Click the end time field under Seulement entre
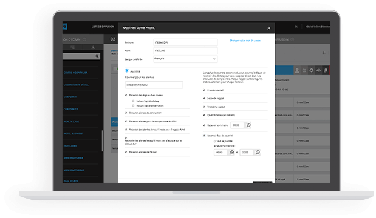This screenshot has width=376, height=218. coord(246,152)
